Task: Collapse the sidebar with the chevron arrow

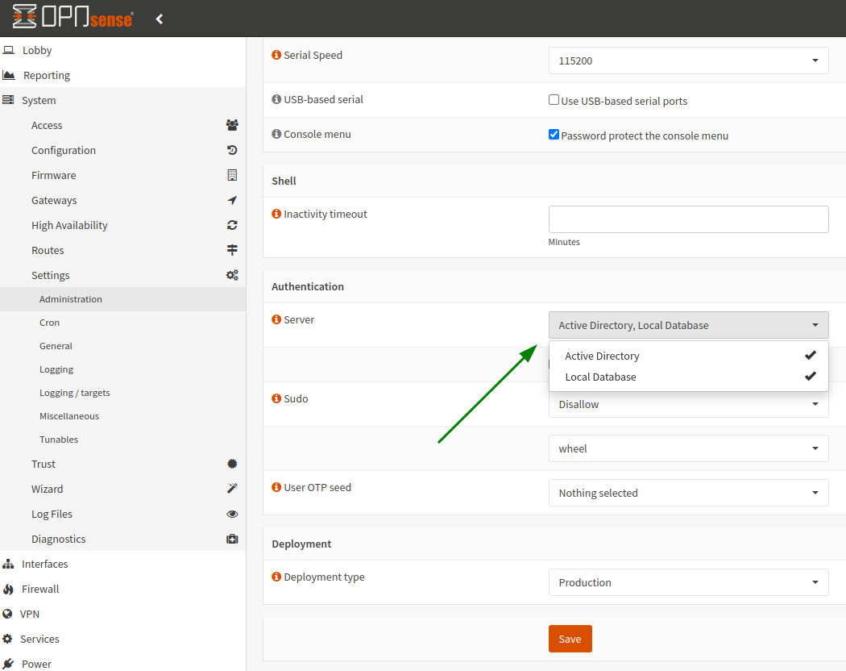Action: (160, 19)
